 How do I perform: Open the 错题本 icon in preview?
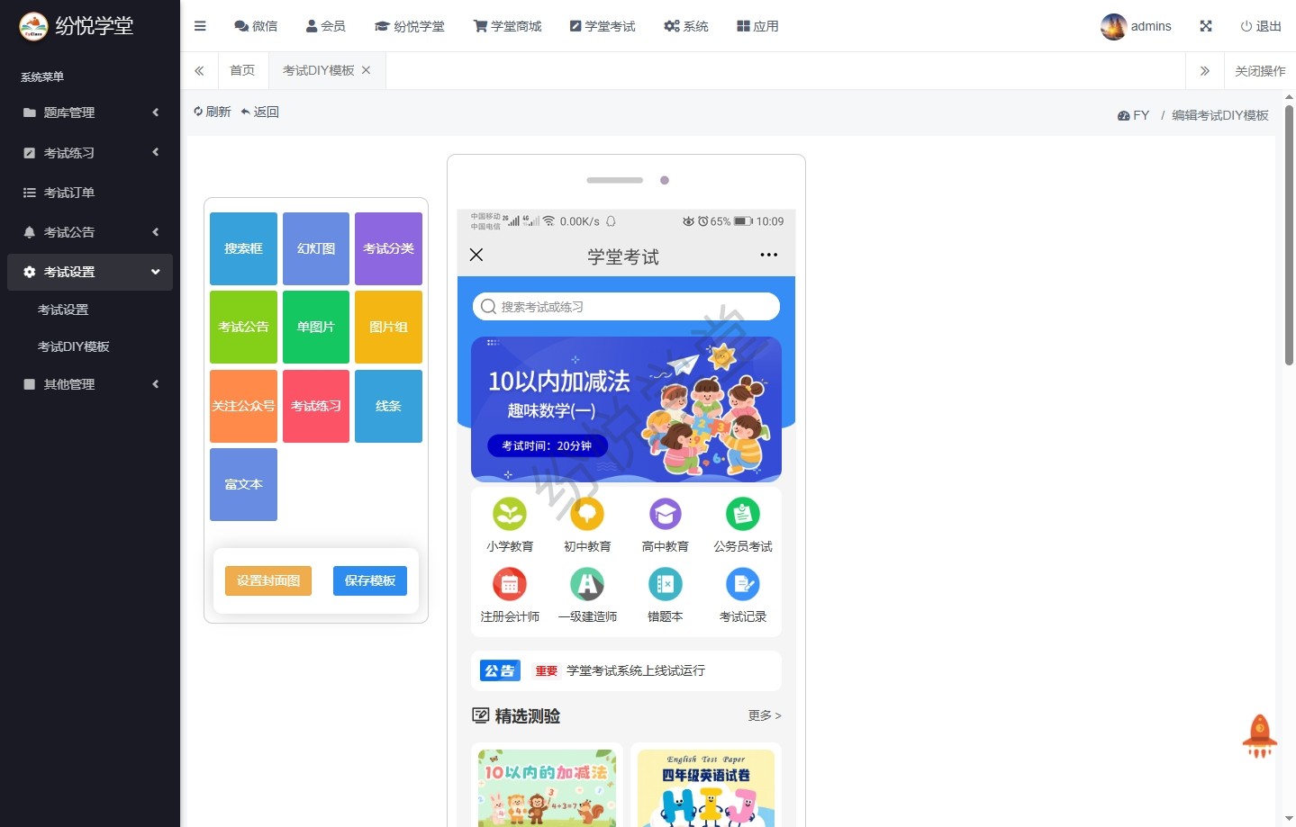(665, 585)
